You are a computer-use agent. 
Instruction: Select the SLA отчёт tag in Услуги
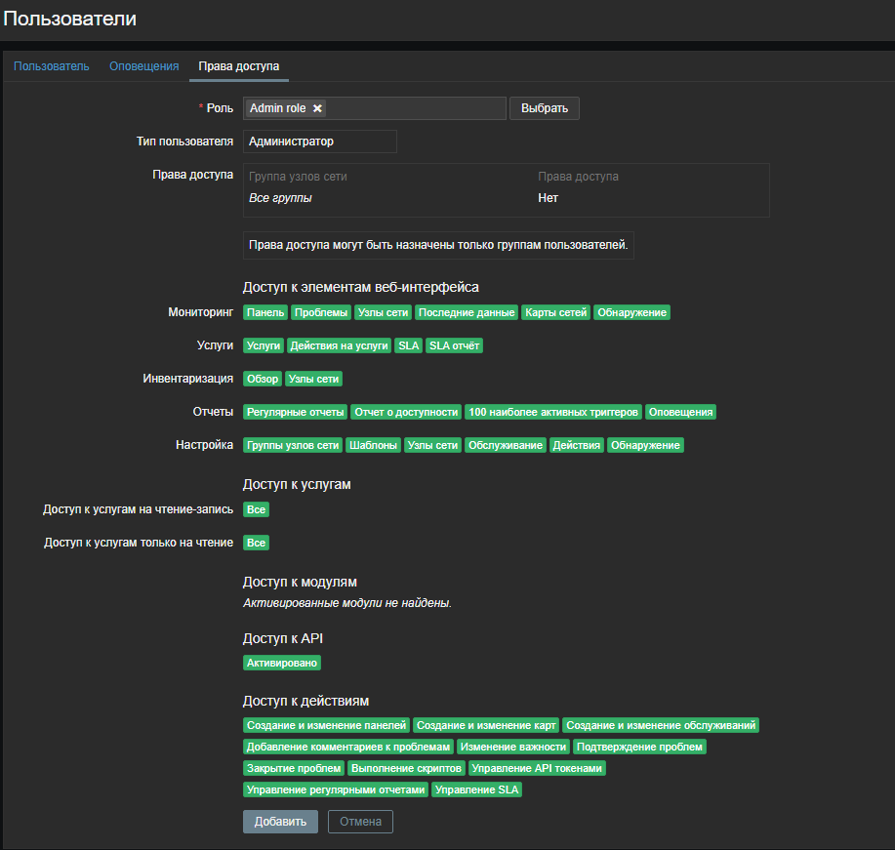click(x=454, y=345)
